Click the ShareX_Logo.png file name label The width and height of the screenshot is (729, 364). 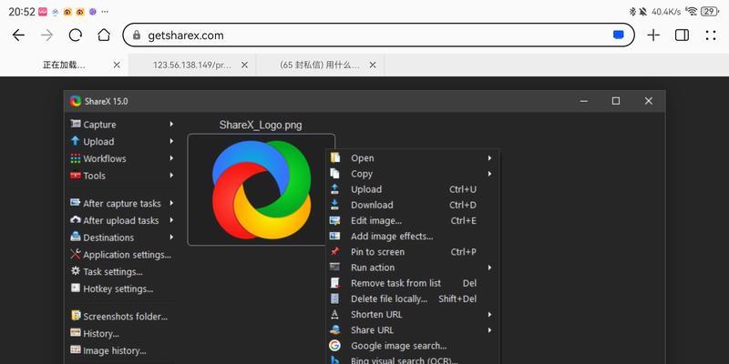(261, 125)
